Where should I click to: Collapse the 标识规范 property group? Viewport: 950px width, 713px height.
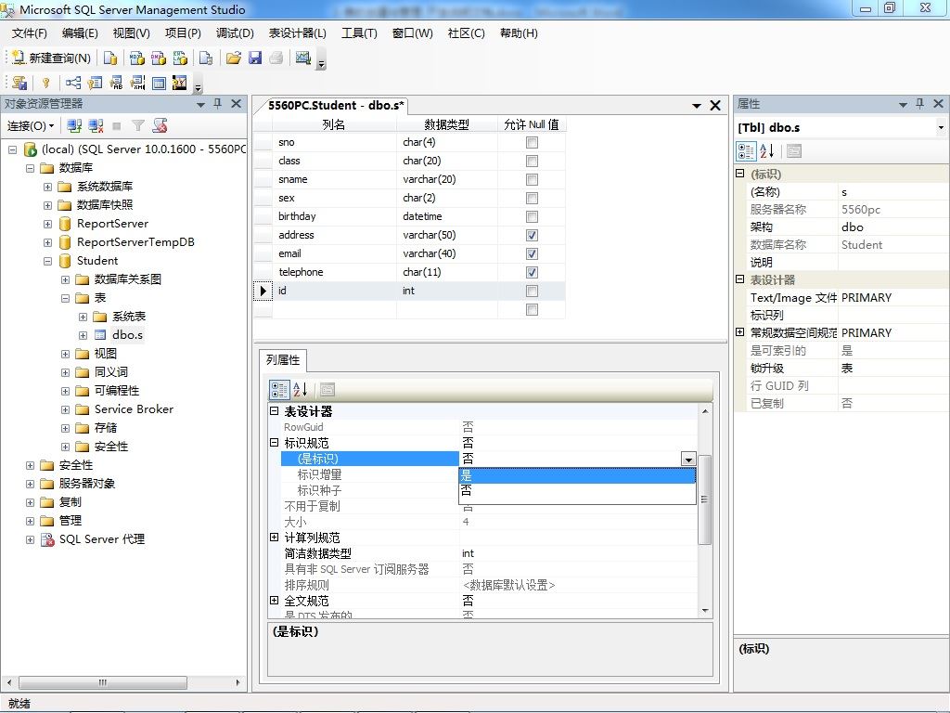tap(274, 443)
